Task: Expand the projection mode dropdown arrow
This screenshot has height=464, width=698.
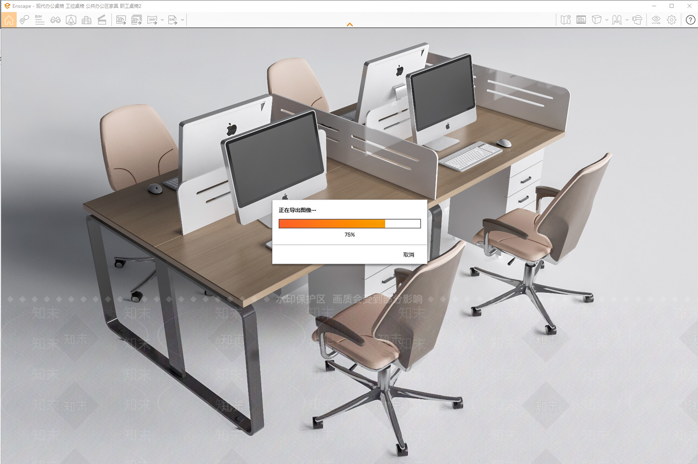Action: tap(607, 20)
